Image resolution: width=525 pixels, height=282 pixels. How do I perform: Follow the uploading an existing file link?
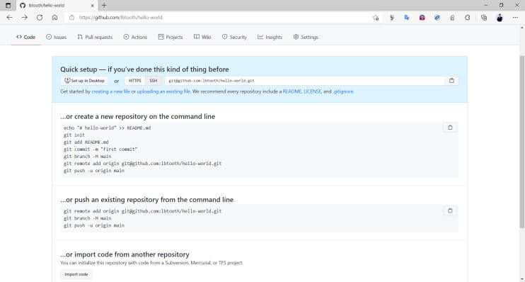click(163, 91)
